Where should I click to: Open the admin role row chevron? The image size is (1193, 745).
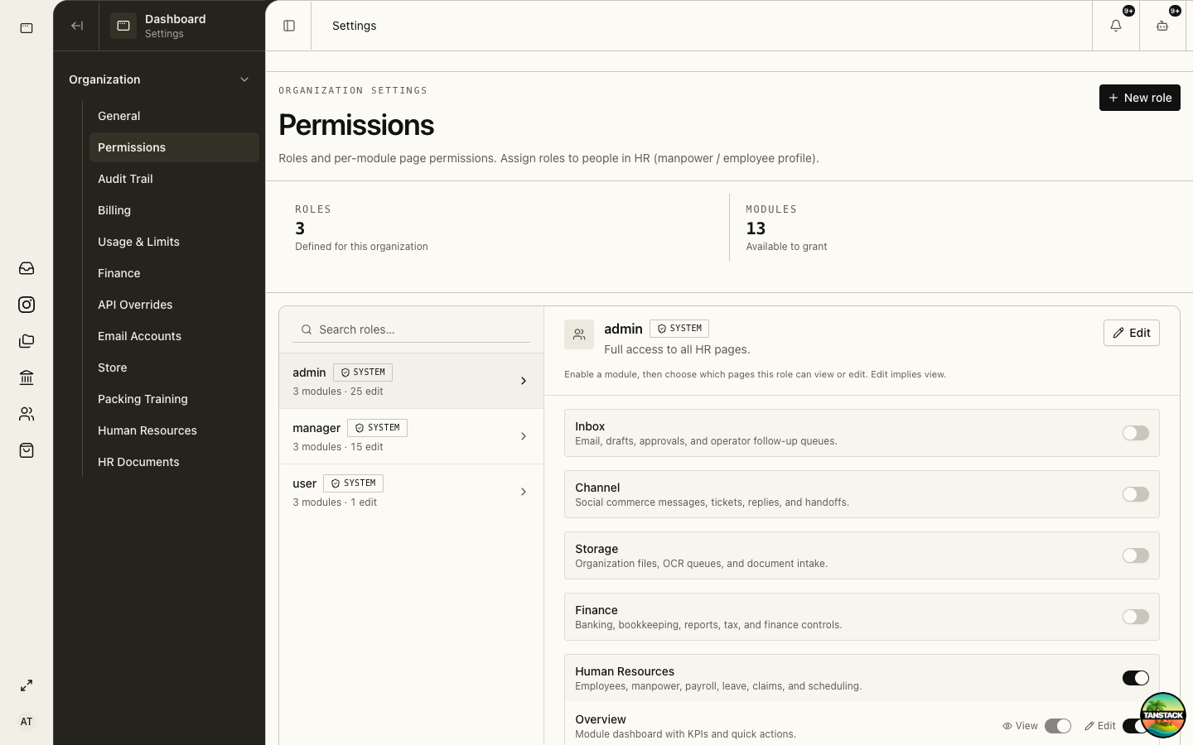[524, 381]
